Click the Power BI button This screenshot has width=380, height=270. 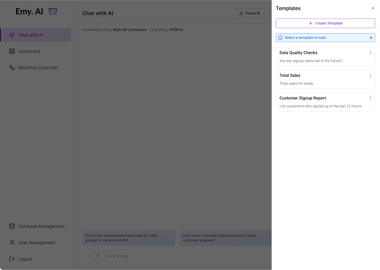(249, 13)
